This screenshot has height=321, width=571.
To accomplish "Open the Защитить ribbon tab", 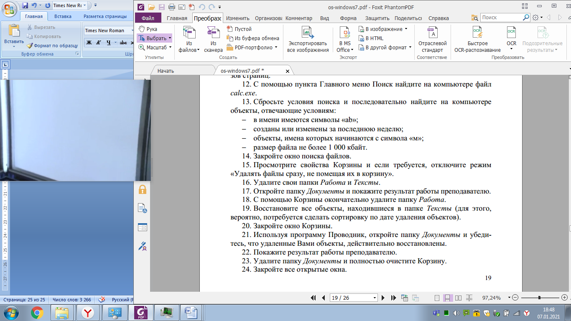I will (377, 18).
